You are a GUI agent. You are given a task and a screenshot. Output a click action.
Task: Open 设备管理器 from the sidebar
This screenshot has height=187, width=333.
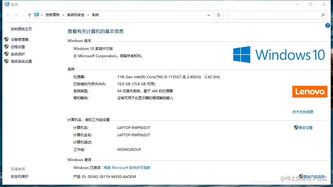[20, 39]
